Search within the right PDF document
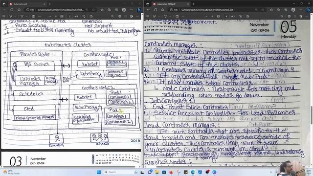 [282, 16]
